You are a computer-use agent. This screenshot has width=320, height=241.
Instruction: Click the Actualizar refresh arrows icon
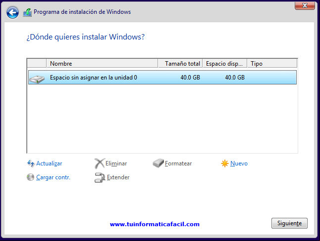31,163
